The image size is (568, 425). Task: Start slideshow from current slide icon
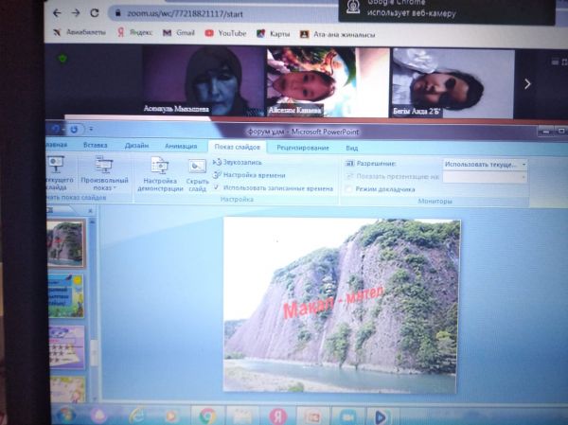click(54, 166)
